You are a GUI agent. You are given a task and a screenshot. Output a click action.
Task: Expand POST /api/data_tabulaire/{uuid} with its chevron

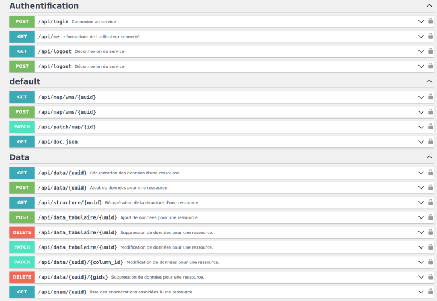421,217
